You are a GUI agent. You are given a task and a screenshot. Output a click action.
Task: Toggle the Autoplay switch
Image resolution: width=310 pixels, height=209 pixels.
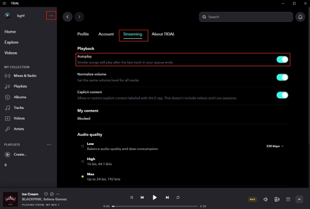[282, 60]
